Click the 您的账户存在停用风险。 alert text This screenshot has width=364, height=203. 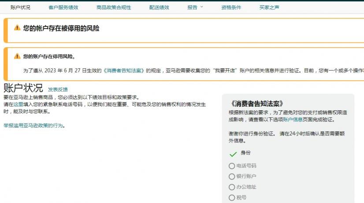49,56
